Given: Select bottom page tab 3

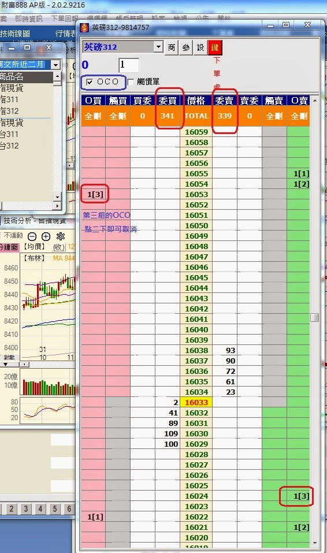Looking at the screenshot, I should point(26,509).
